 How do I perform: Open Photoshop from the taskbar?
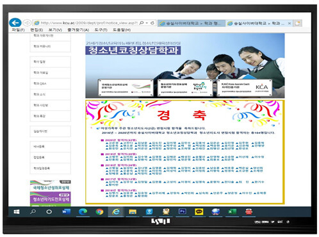182,211
